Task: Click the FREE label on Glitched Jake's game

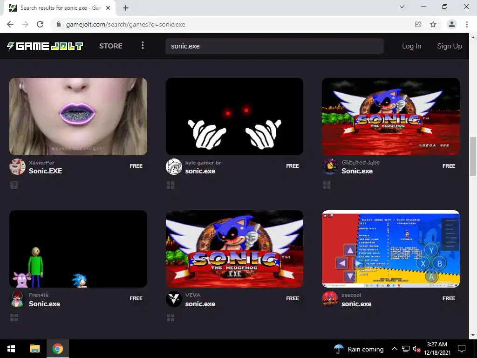Action: tap(449, 166)
